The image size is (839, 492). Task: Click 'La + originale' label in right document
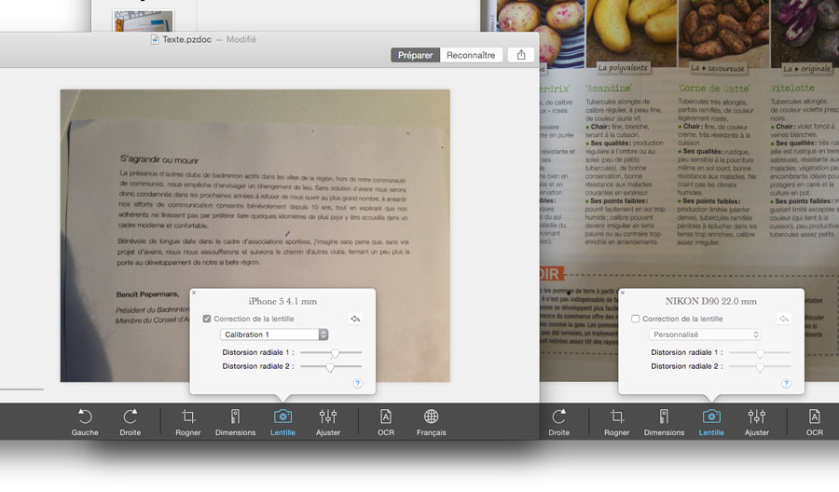pos(807,68)
